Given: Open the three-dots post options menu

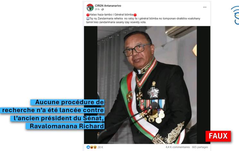Looking at the screenshot, I should pyautogui.click(x=205, y=7).
